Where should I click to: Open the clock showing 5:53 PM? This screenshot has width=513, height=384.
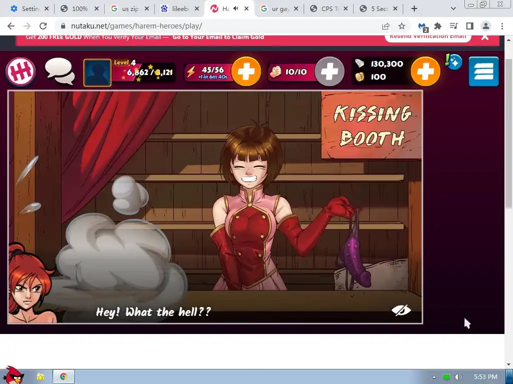point(485,377)
